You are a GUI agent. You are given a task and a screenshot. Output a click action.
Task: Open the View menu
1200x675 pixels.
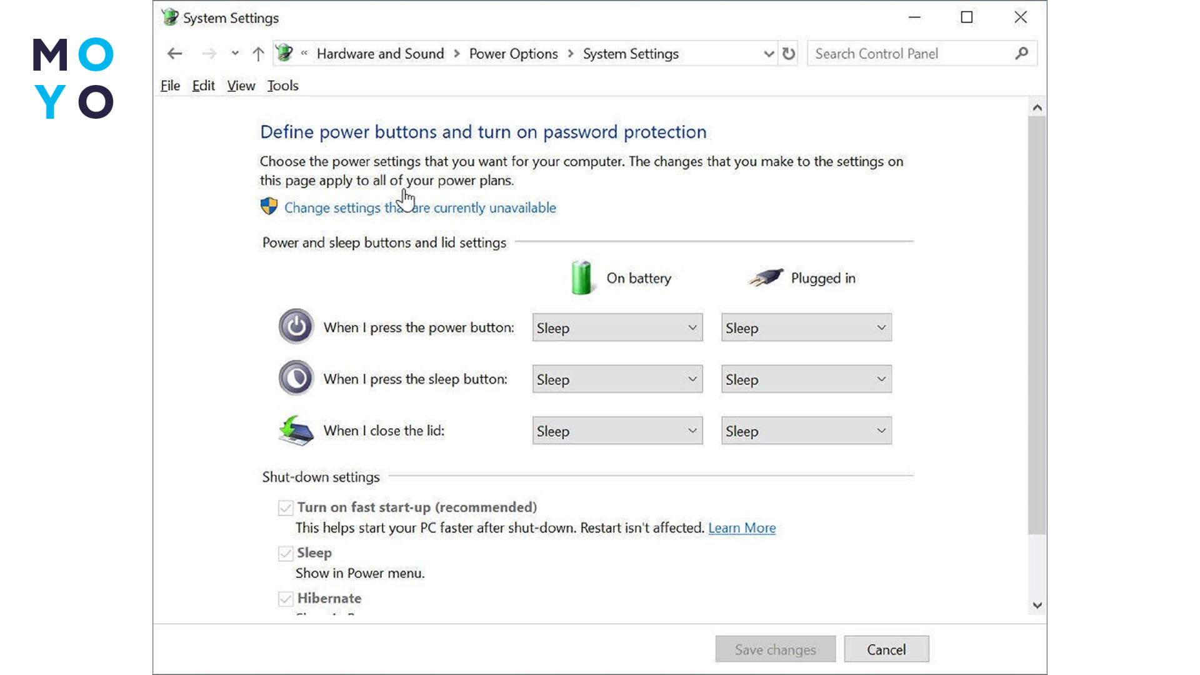pos(241,86)
